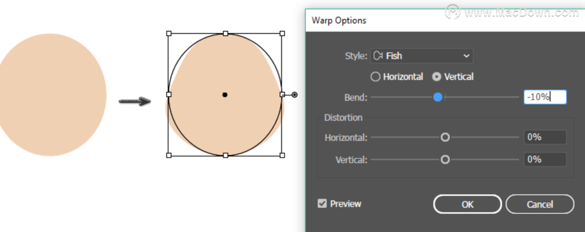Image resolution: width=585 pixels, height=232 pixels.
Task: Click the gray arrow between the shapes
Action: tap(135, 101)
